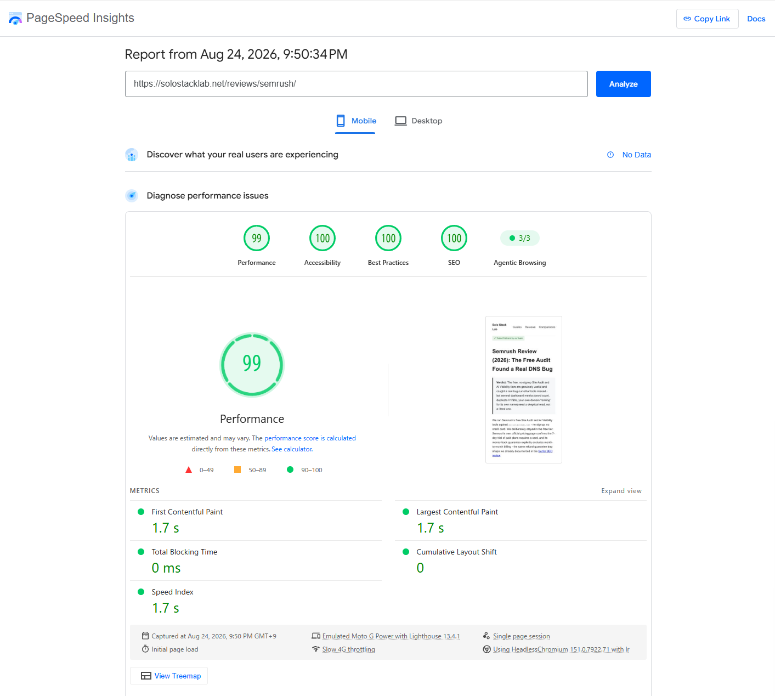Click the page screenshot thumbnail
The height and width of the screenshot is (696, 775).
[x=524, y=389]
